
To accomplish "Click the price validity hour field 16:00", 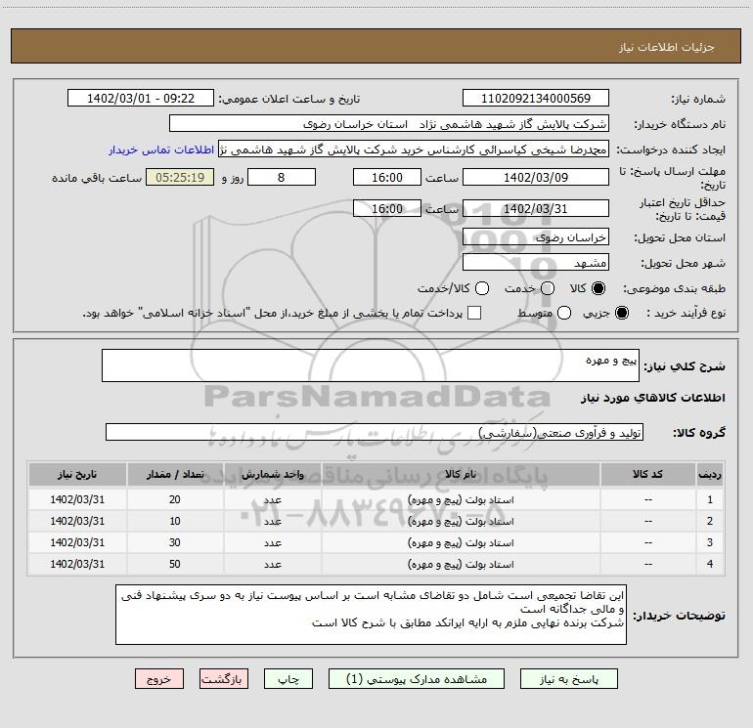I will click(387, 208).
